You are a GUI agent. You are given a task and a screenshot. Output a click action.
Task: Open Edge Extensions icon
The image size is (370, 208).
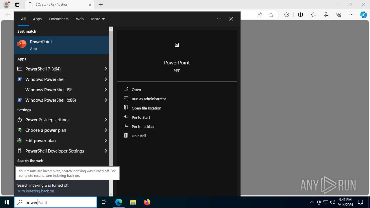[x=286, y=15]
